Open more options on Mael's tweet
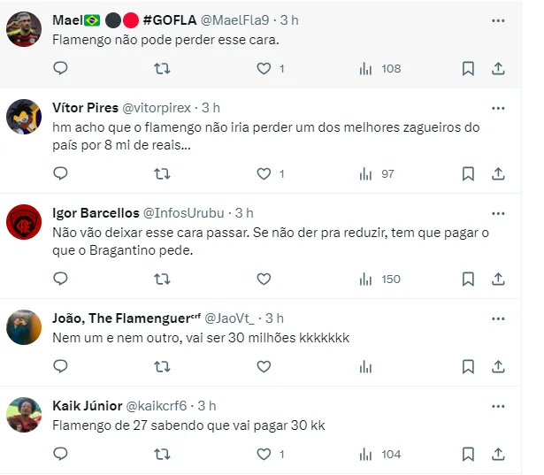 [498, 19]
